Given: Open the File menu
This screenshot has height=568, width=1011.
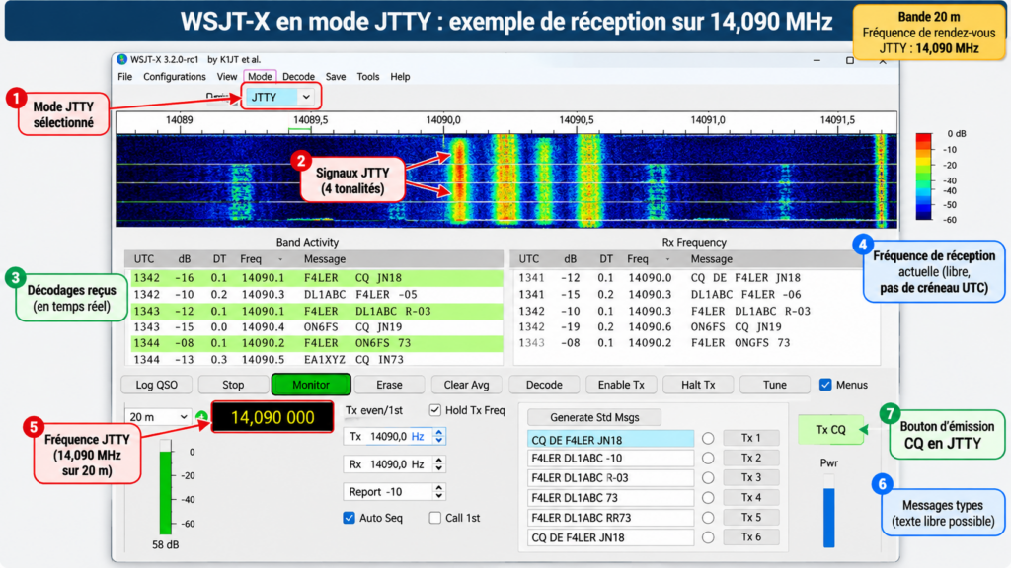Looking at the screenshot, I should tap(125, 77).
